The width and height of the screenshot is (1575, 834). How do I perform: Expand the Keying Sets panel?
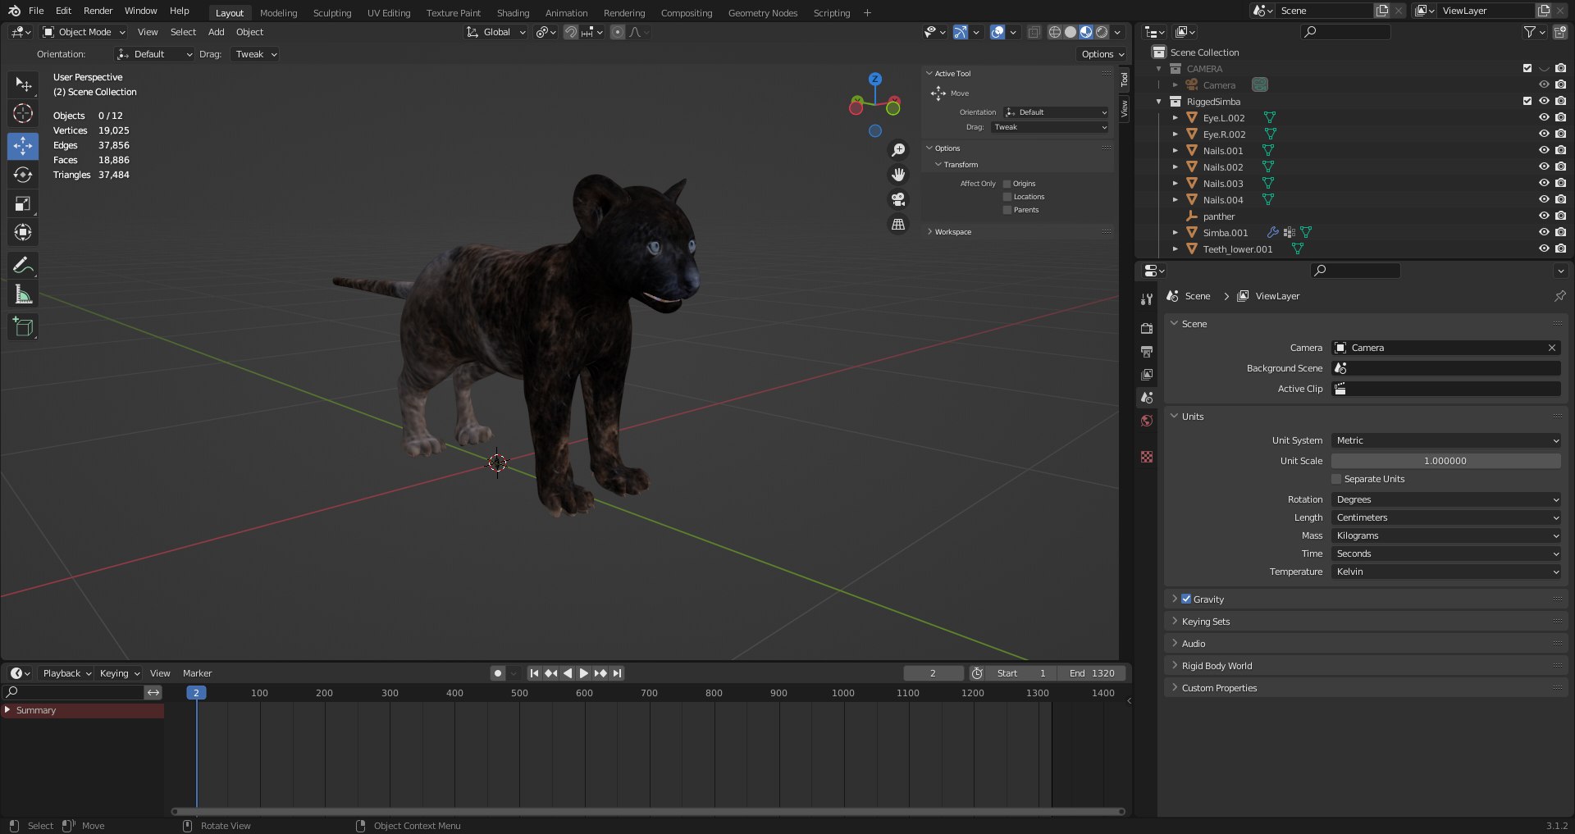(1205, 622)
